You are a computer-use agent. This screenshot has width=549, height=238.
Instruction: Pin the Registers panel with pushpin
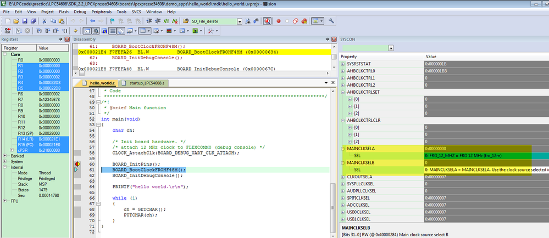click(59, 39)
